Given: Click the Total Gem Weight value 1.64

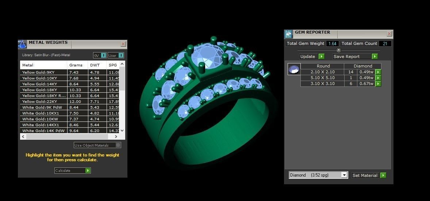Looking at the screenshot, I should coord(333,44).
